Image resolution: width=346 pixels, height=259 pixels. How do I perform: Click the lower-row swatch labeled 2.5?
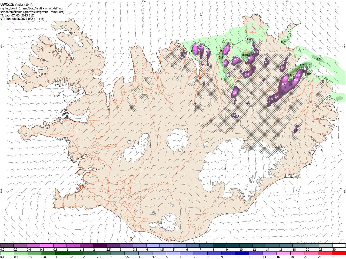104,253
